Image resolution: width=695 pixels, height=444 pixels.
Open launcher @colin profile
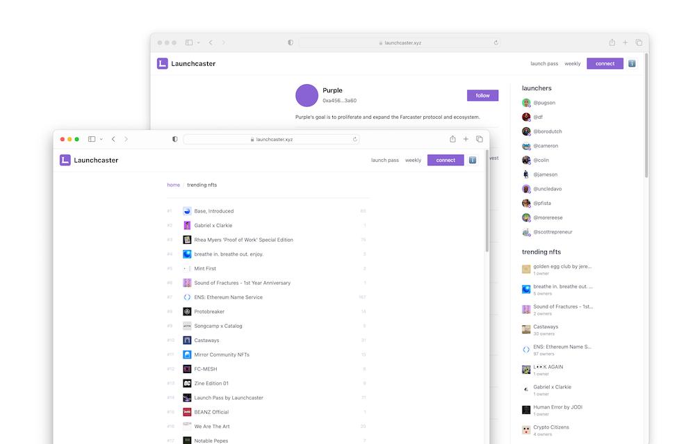[x=535, y=160]
